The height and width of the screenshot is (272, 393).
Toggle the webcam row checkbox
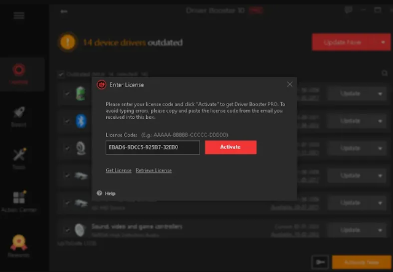(x=67, y=148)
